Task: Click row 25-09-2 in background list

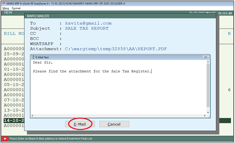Action: (14, 54)
